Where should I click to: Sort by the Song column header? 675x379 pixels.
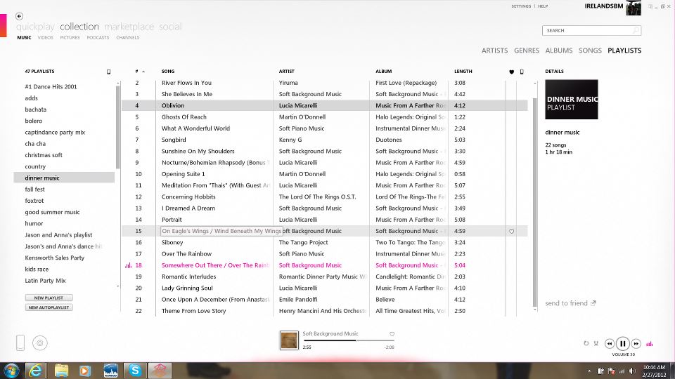[168, 72]
